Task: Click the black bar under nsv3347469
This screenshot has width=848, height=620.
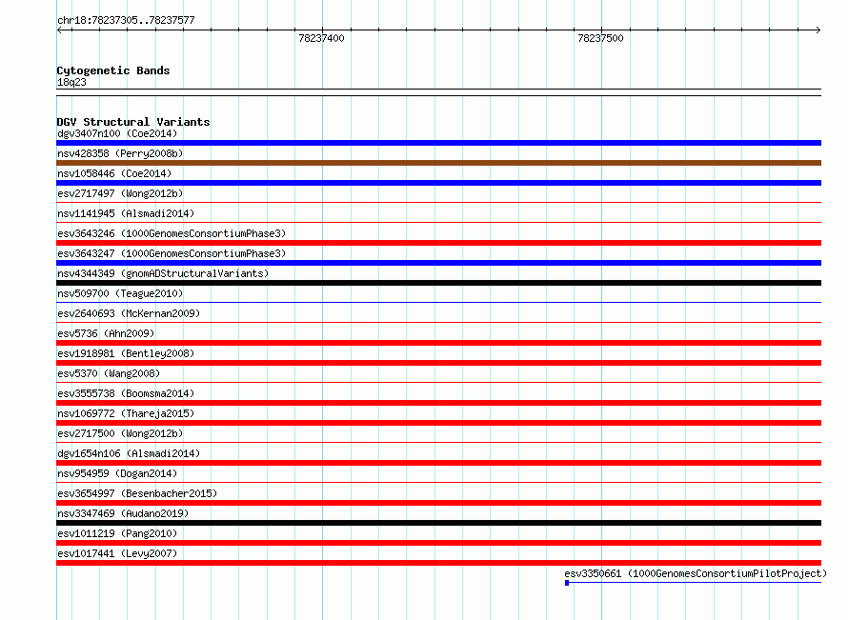Action: point(438,523)
